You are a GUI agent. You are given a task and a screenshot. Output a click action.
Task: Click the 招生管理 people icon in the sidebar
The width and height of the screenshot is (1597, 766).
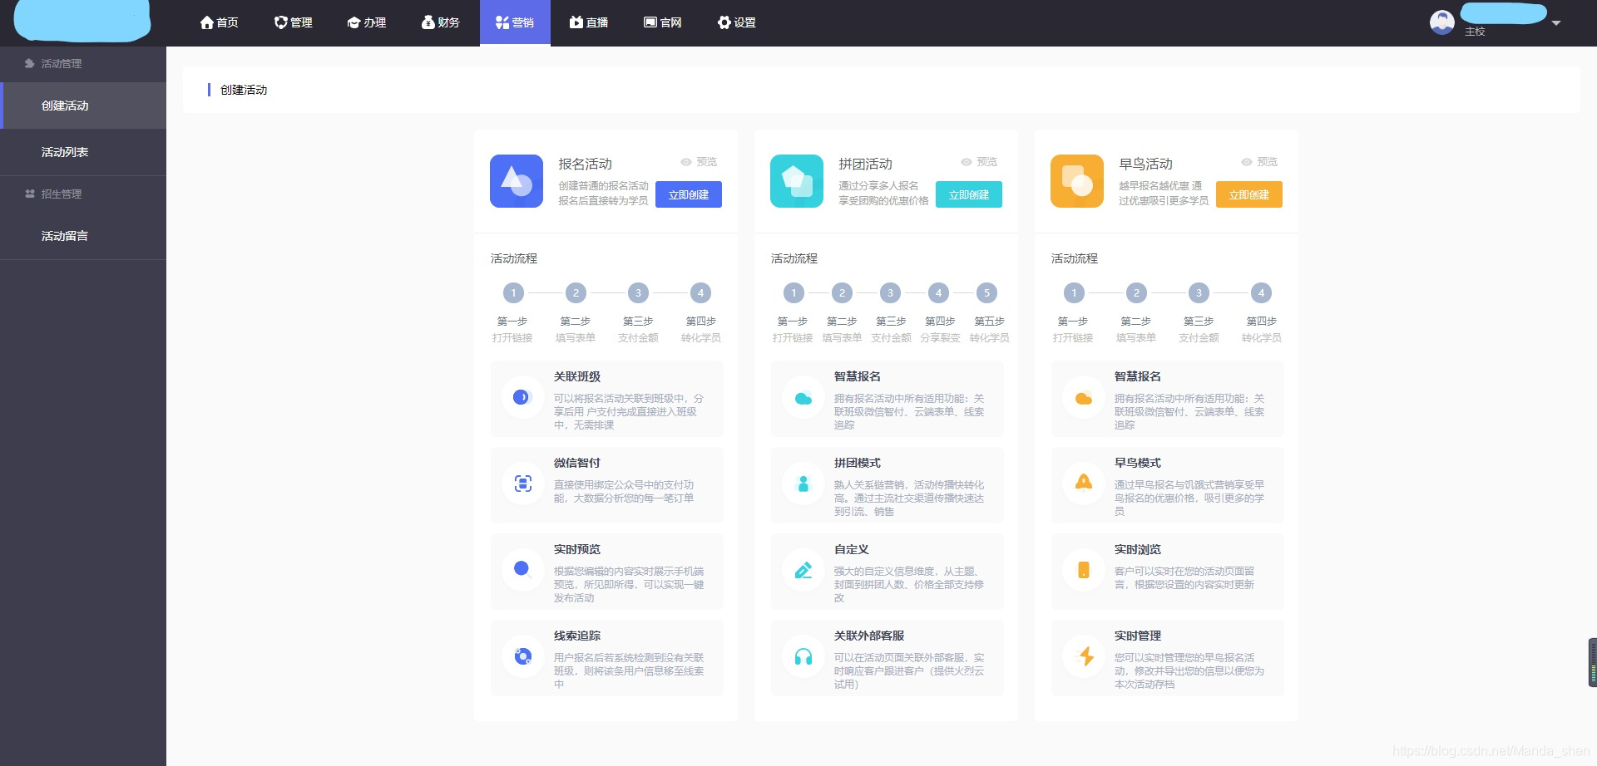(x=29, y=194)
